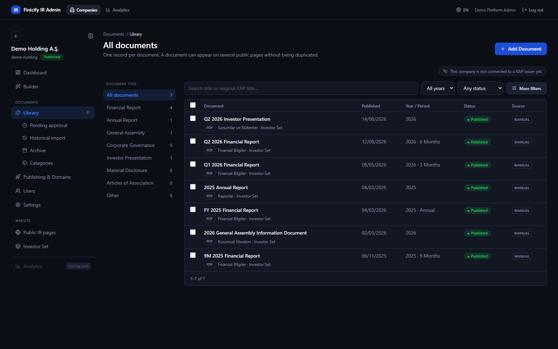The image size is (558, 349).
Task: Switch to the Companies tab
Action: coord(84,10)
